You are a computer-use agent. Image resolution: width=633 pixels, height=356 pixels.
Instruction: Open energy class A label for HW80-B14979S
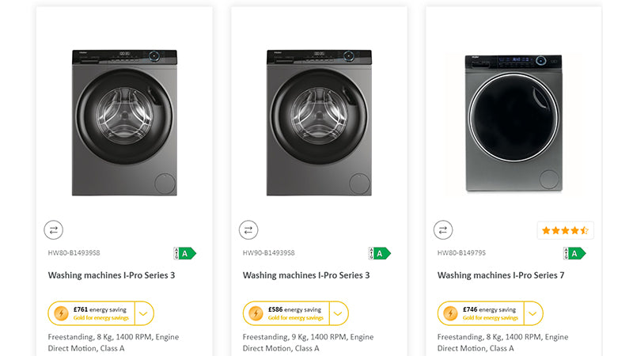[574, 253]
